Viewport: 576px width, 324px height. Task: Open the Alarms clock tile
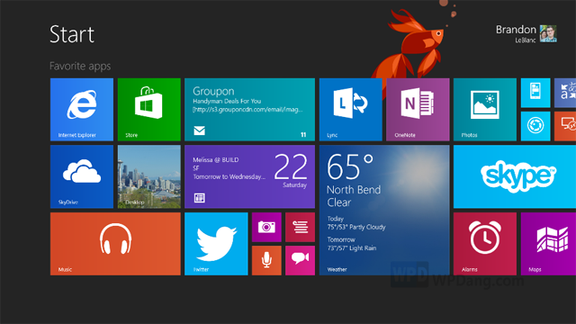coord(485,244)
